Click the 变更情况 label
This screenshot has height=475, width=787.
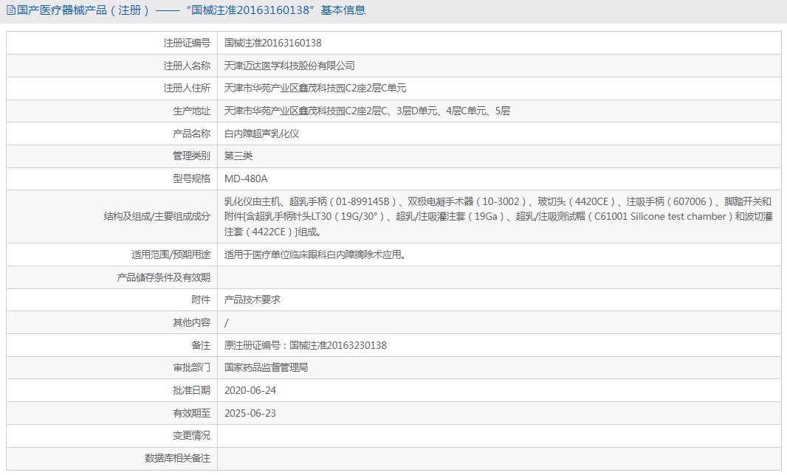192,435
